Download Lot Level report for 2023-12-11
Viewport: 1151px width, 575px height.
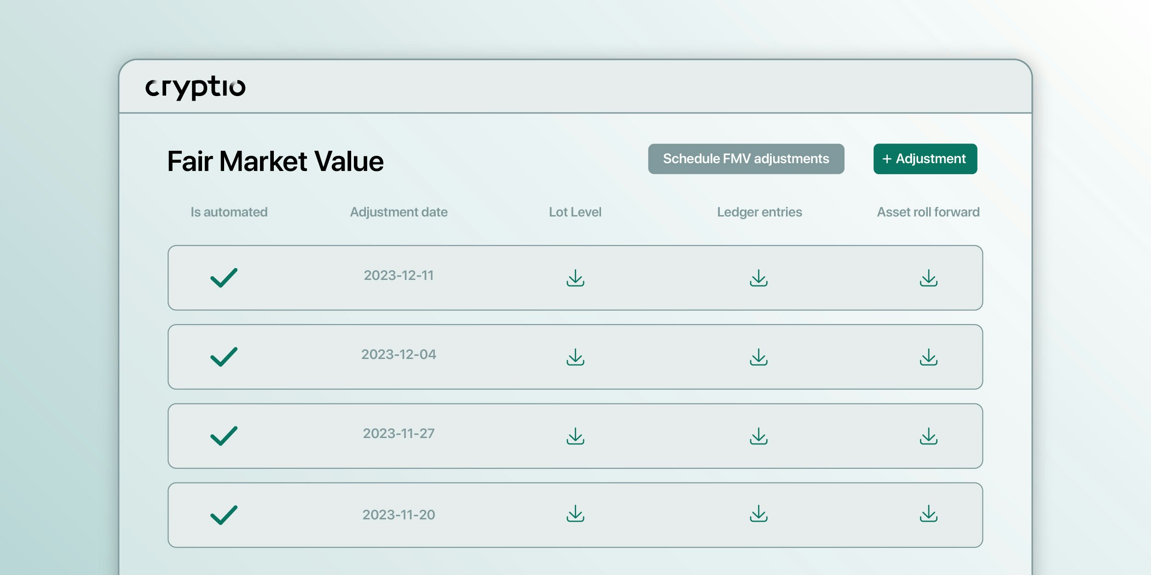[x=575, y=278]
